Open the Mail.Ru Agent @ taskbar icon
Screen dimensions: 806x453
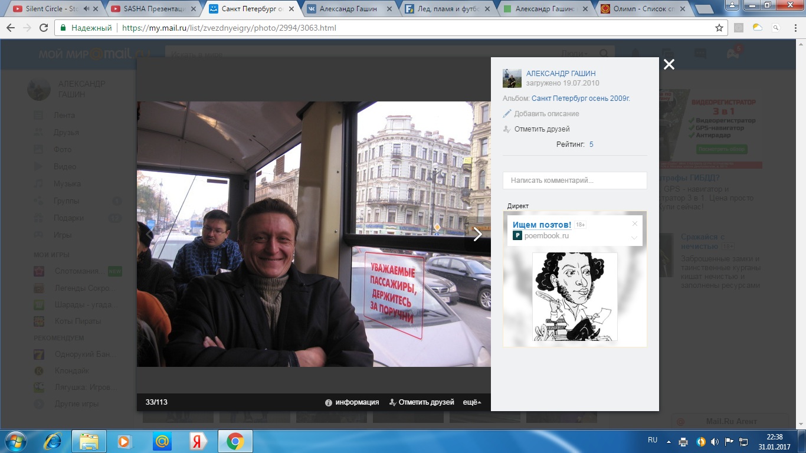162,441
